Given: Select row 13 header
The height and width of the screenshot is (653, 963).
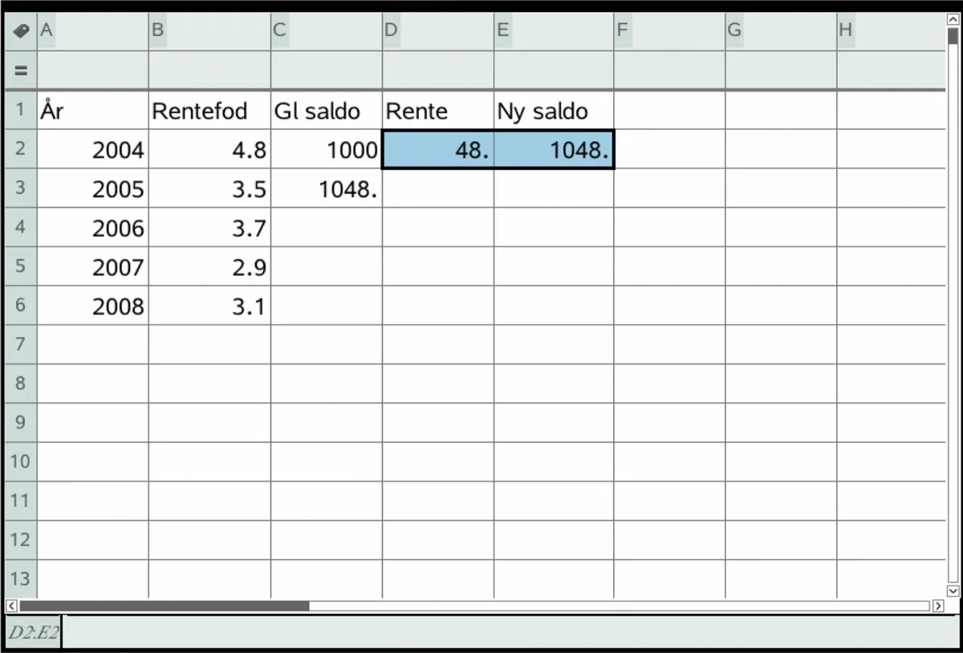Looking at the screenshot, I should [21, 579].
